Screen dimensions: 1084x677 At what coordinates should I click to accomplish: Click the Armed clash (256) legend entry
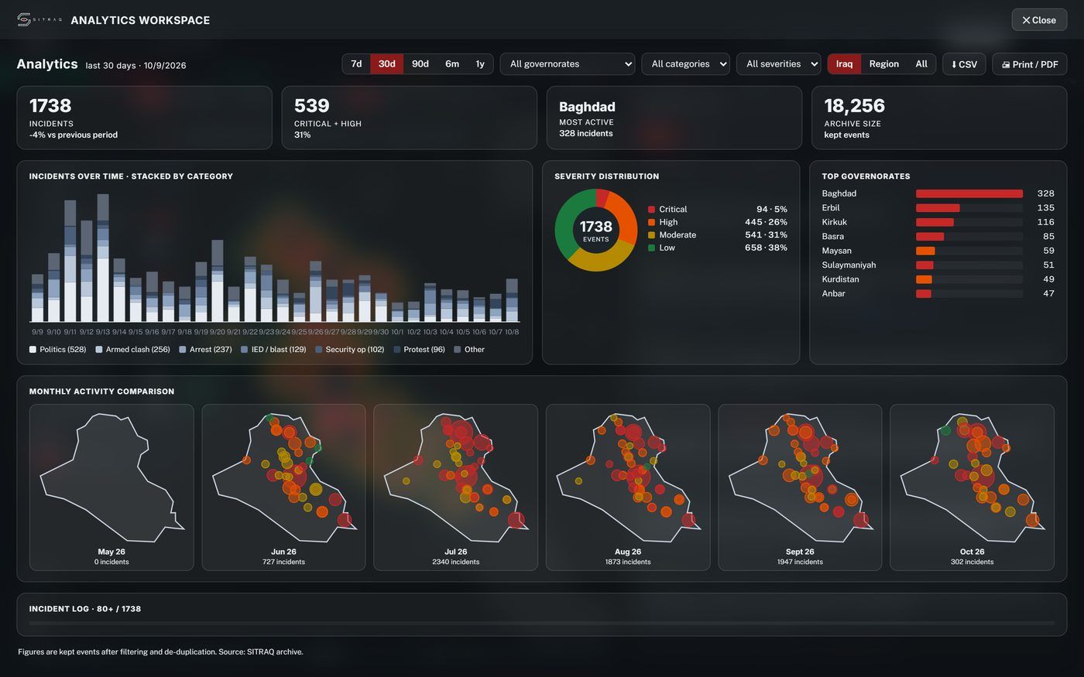point(132,350)
